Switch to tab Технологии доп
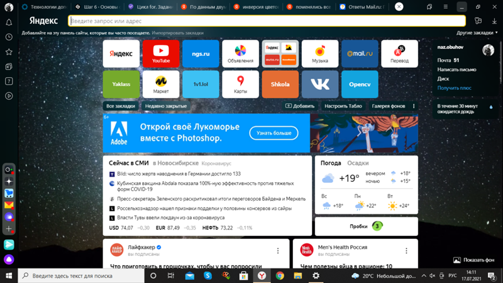503x283 pixels. 45,7
